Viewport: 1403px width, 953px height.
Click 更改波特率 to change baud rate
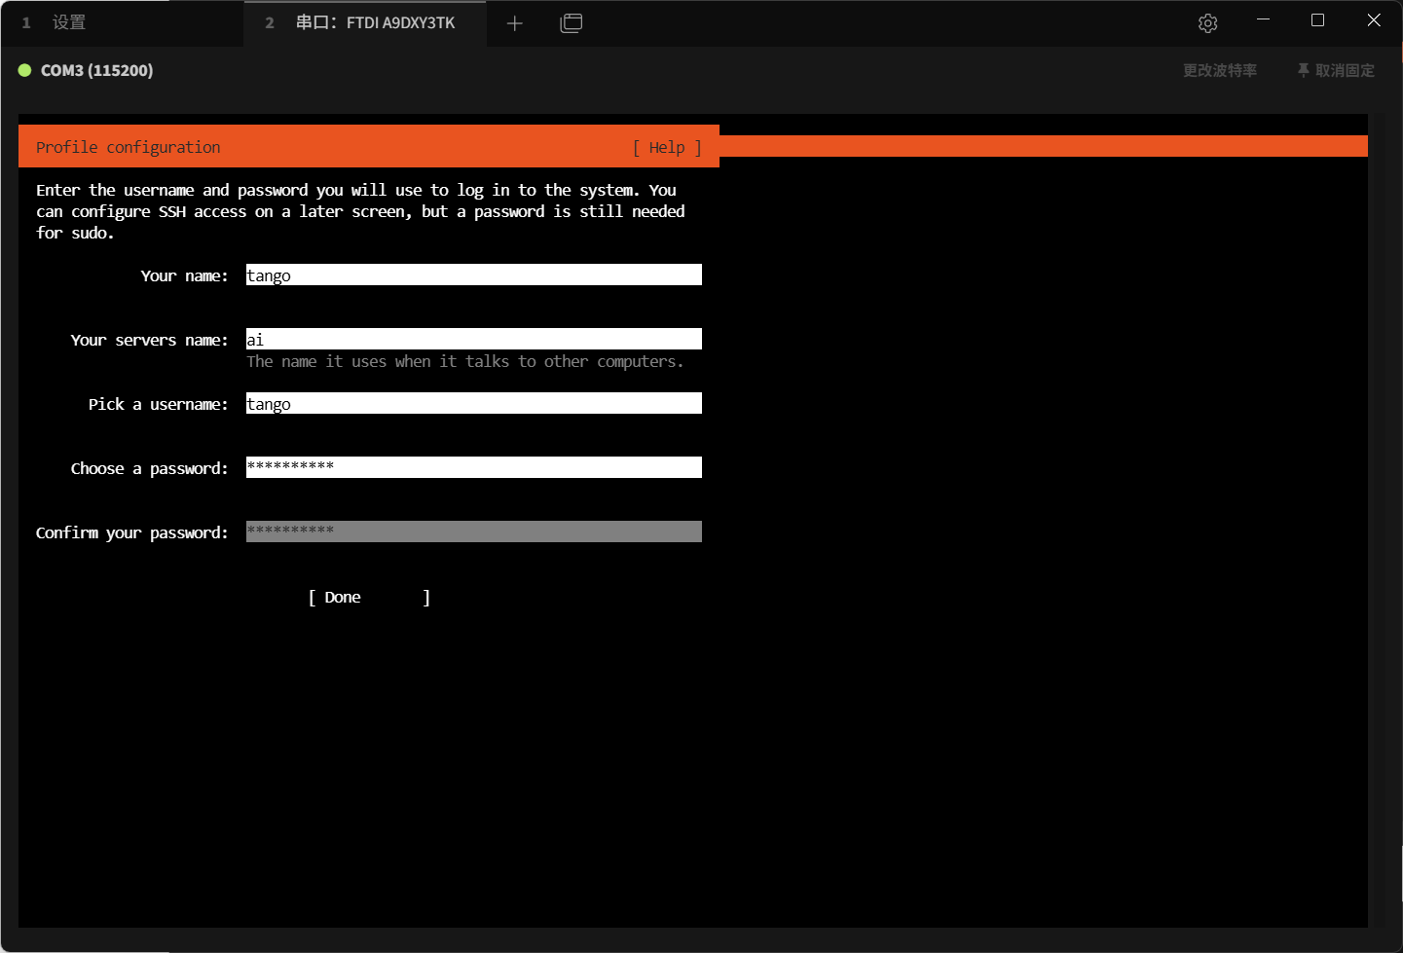(1219, 70)
